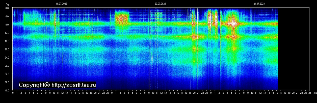Click the 4.0 frequency axis label
Image resolution: width=317 pixels, height=103 pixels.
7,16
